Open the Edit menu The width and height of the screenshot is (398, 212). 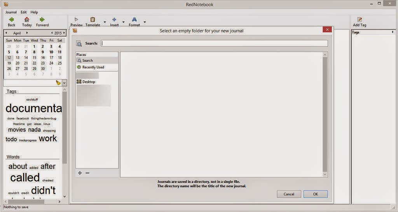[24, 12]
